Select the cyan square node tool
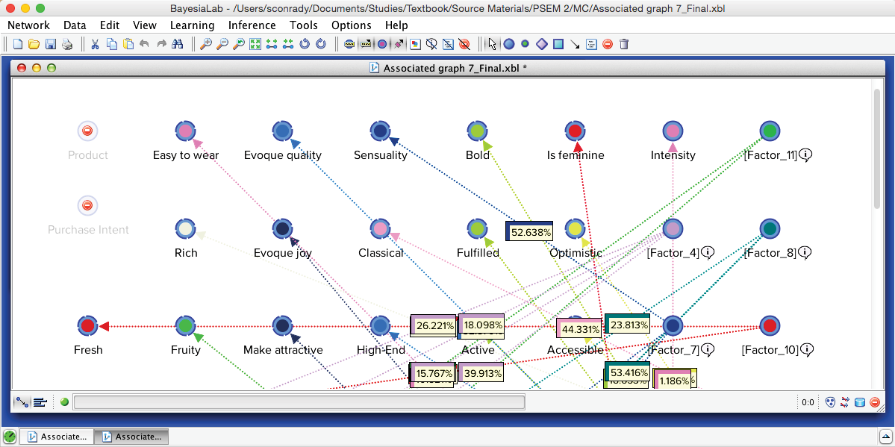 pos(558,44)
